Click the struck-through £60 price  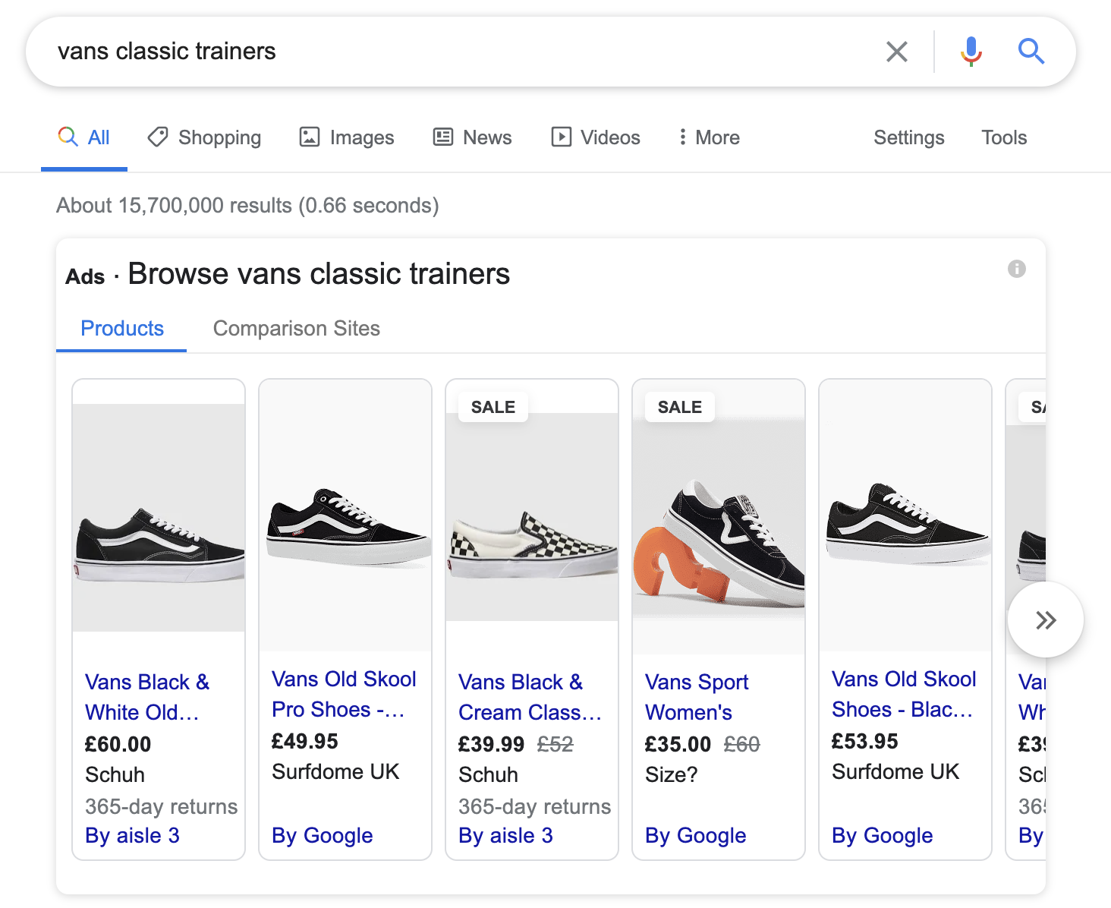coord(742,744)
